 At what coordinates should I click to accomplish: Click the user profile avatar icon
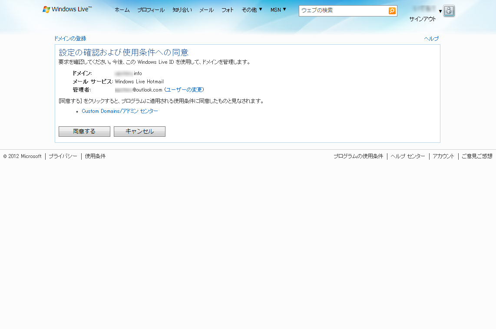point(449,11)
